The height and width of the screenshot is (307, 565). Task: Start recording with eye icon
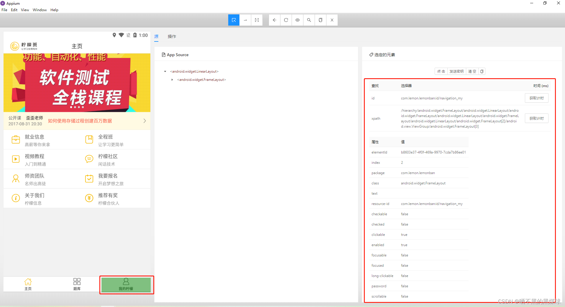point(298,20)
